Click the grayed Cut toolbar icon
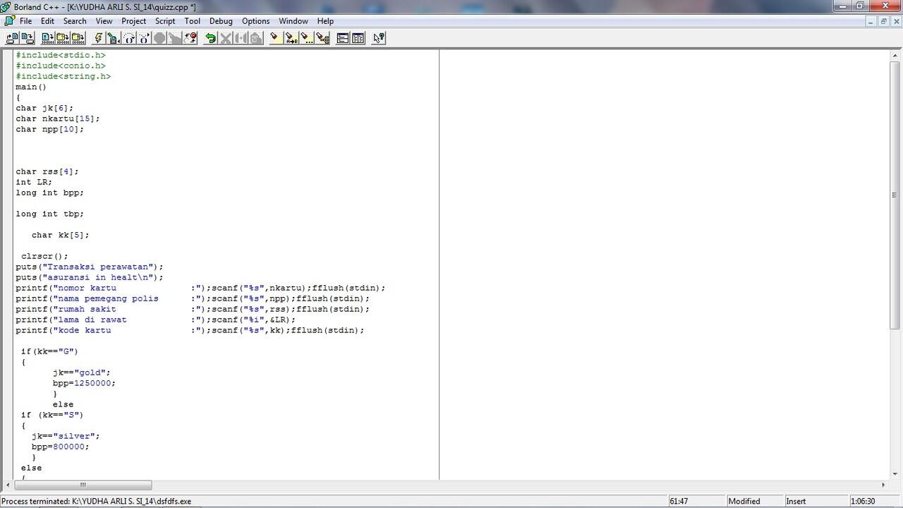Image resolution: width=903 pixels, height=508 pixels. [225, 38]
